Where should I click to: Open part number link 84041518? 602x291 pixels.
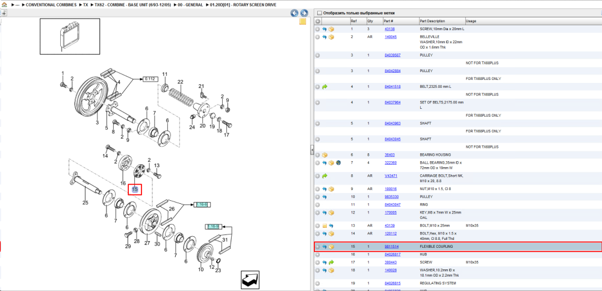click(x=393, y=87)
